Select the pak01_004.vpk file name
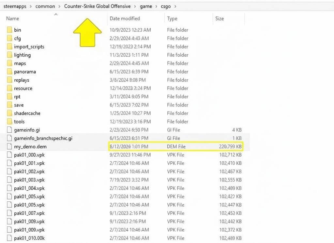 point(29,188)
